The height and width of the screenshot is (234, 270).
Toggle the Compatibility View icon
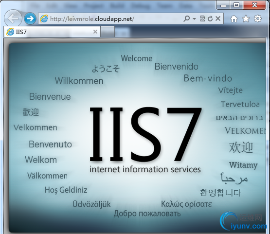point(202,18)
